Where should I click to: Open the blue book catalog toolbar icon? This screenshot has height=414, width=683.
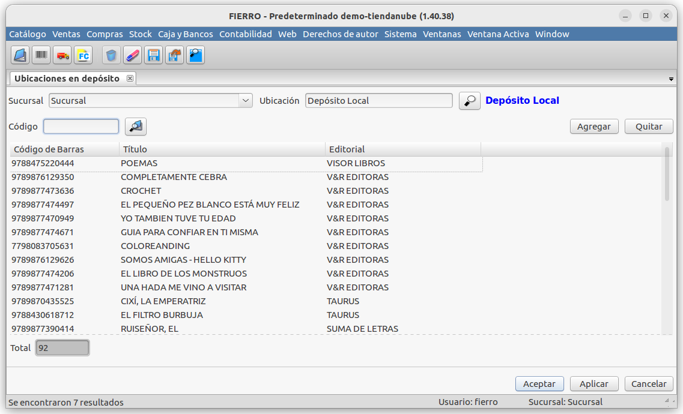tap(20, 55)
